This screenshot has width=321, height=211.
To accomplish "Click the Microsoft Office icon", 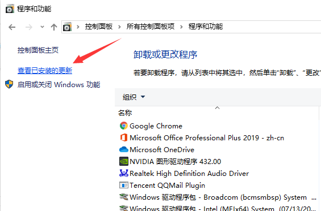I will [x=124, y=137].
